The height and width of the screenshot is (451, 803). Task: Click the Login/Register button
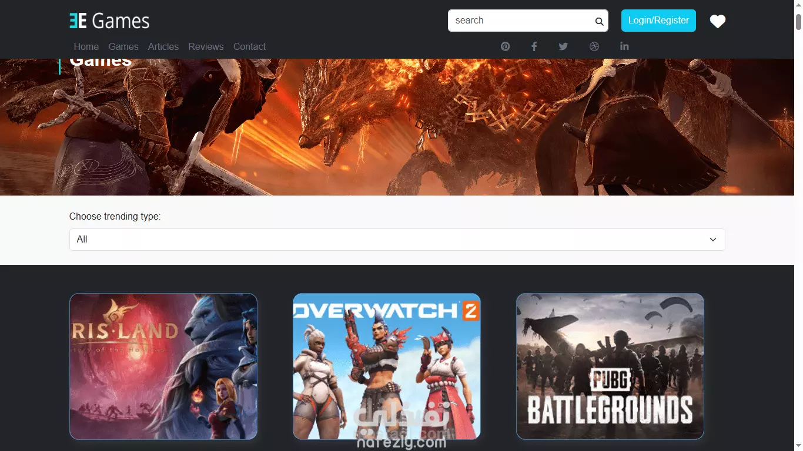point(658,21)
